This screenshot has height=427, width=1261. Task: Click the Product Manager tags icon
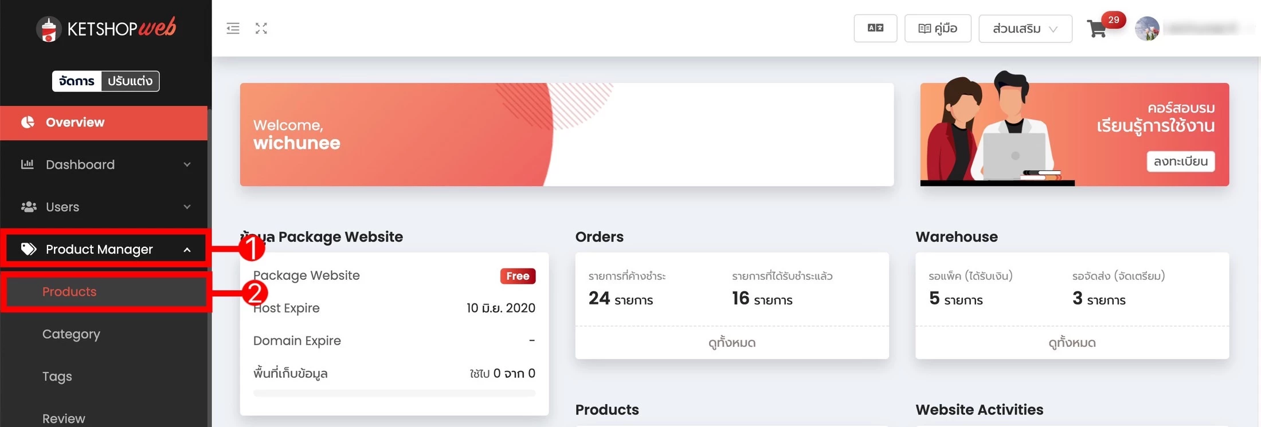28,249
